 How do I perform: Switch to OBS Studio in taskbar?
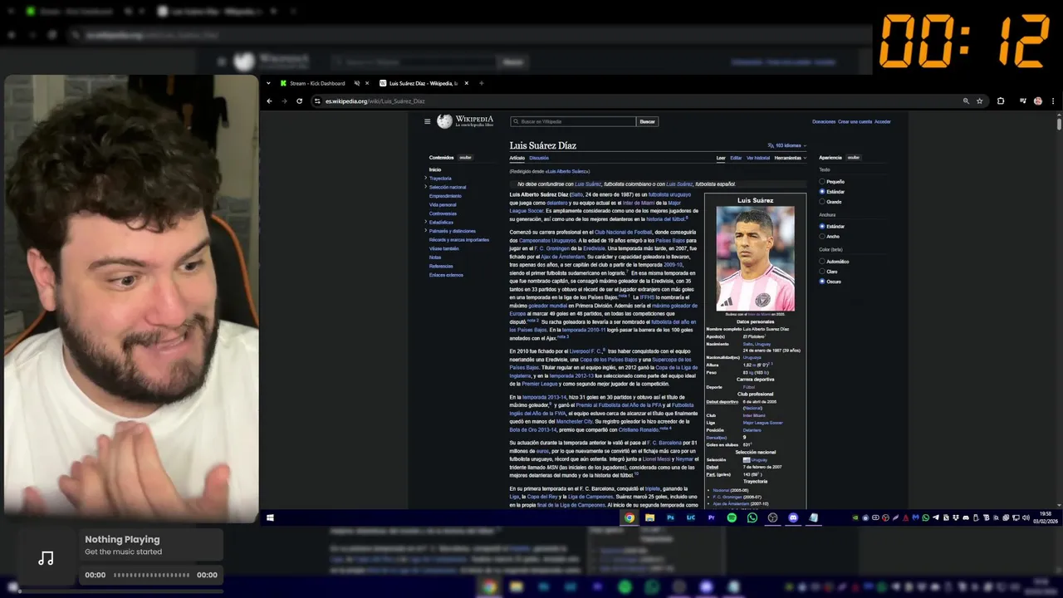click(772, 517)
